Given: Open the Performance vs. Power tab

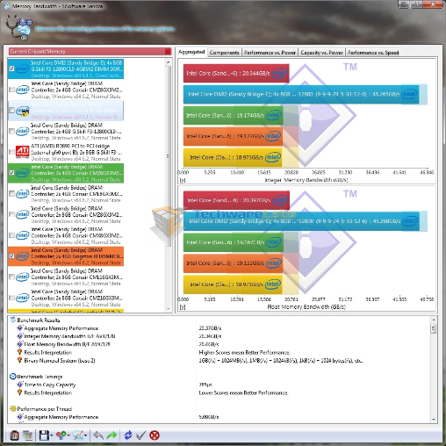Looking at the screenshot, I should (x=270, y=53).
